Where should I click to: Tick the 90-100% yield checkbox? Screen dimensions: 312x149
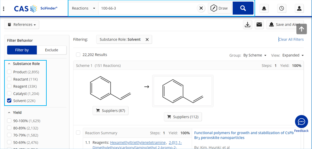pos(9,121)
